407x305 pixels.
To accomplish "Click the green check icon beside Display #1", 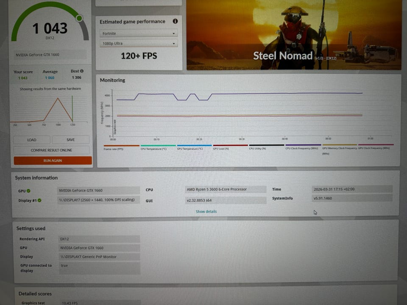I will (39, 200).
